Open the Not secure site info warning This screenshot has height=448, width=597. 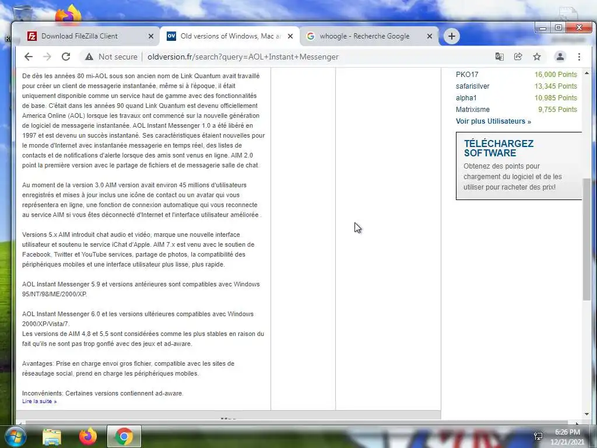[x=111, y=57]
